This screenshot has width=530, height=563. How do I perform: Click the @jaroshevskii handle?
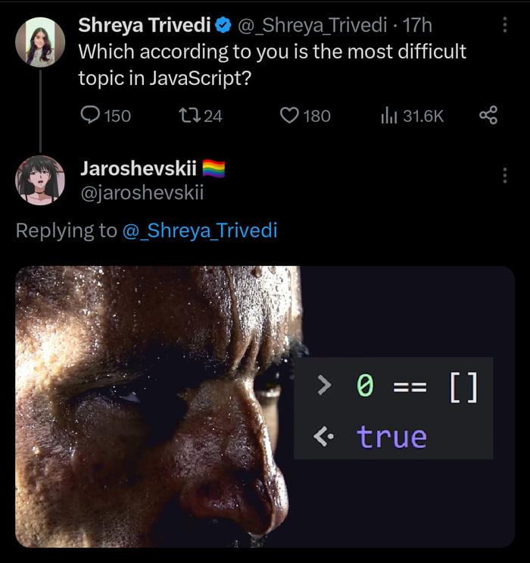[x=142, y=193]
